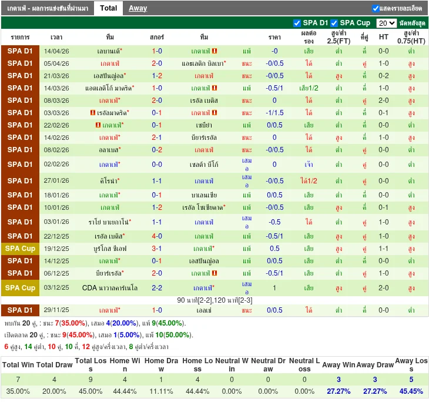Open the 20 recent matches dropdown
The image size is (429, 402).
[386, 23]
